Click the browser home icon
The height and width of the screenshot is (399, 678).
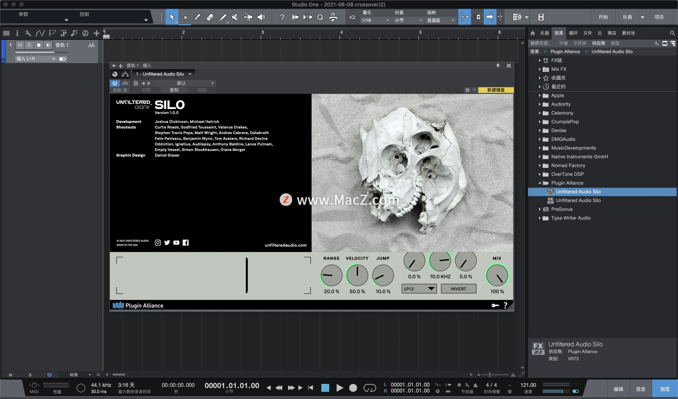[533, 33]
